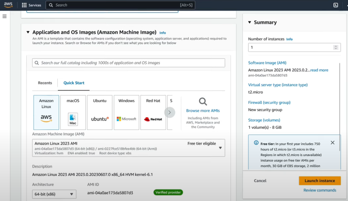Click the Services menu label
The image size is (348, 201).
coord(35,5)
